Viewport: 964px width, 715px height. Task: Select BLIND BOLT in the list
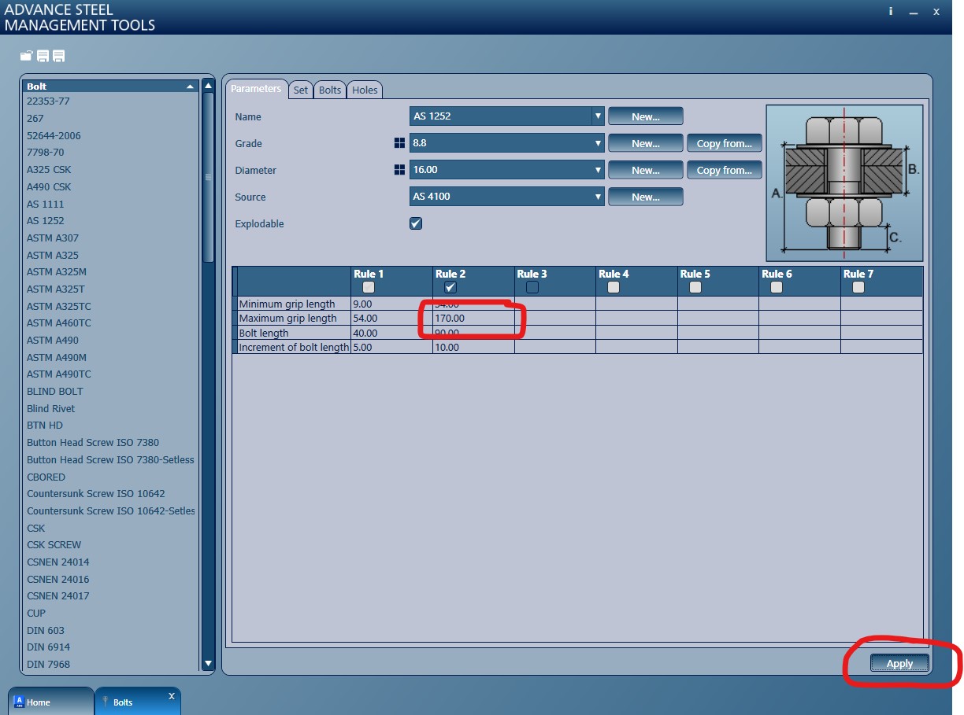pyautogui.click(x=55, y=391)
